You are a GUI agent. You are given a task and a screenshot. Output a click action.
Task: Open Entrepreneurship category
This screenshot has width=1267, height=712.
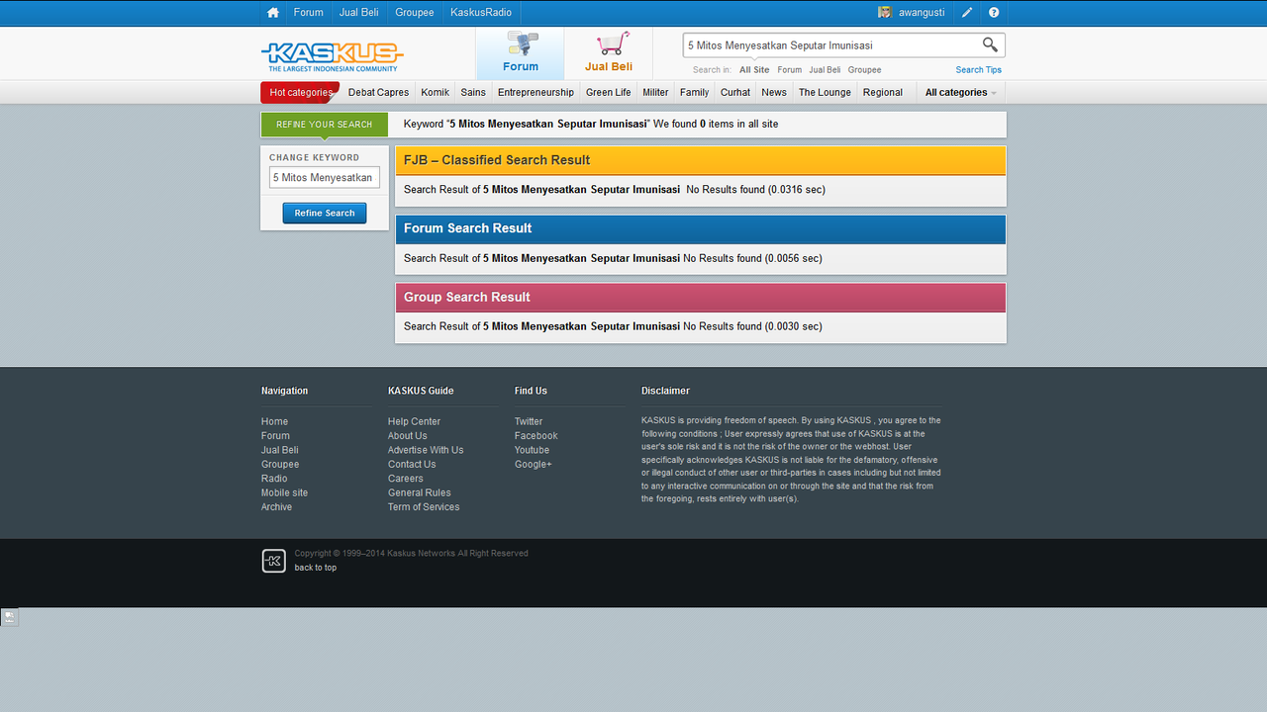(536, 92)
